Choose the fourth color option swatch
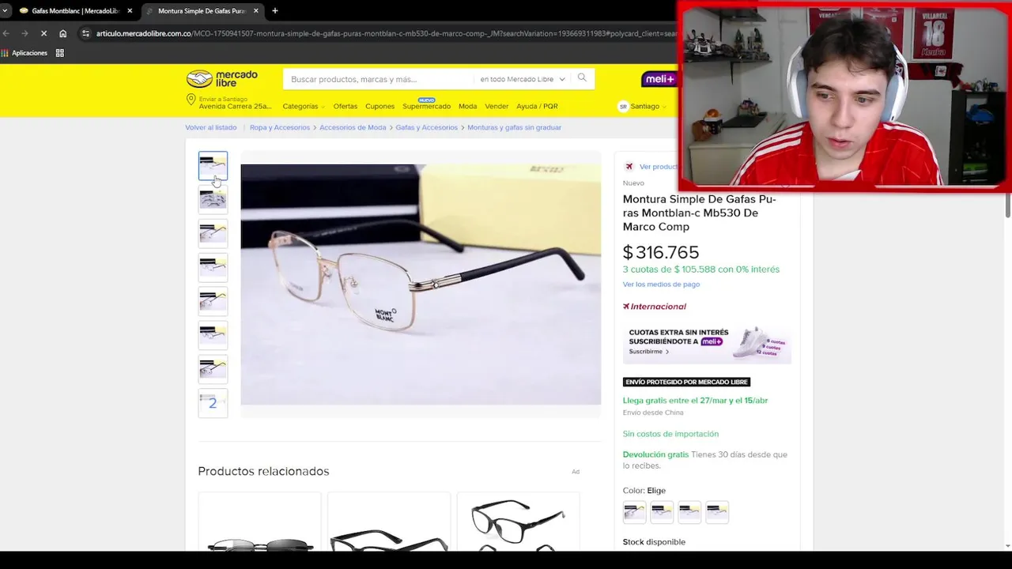This screenshot has height=569, width=1012. click(717, 512)
